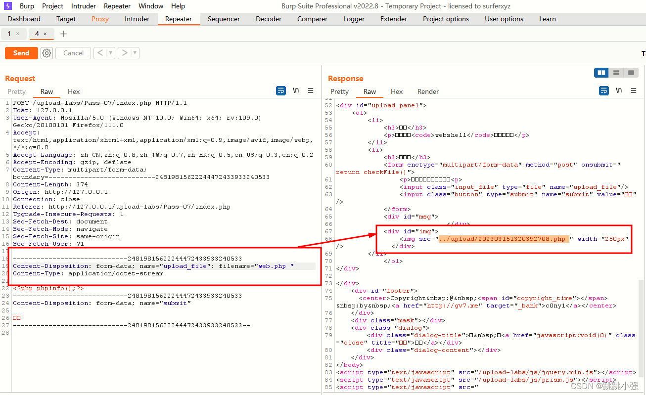The height and width of the screenshot is (395, 646).
Task: Switch Request view to Raw
Action: point(47,91)
